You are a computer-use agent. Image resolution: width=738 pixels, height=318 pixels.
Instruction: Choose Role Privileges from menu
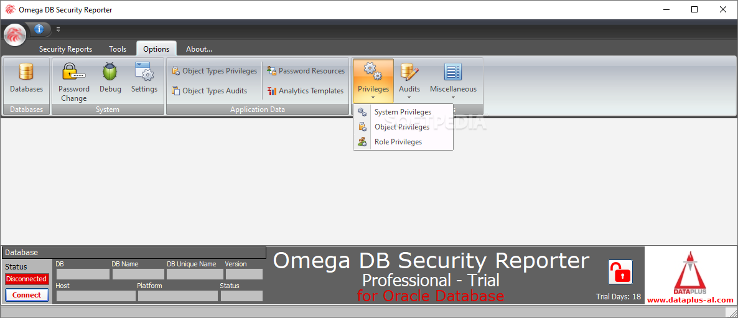(x=403, y=142)
